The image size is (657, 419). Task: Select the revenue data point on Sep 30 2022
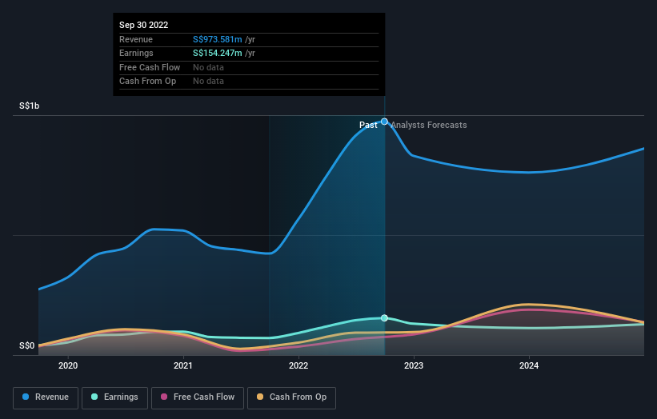pyautogui.click(x=384, y=122)
